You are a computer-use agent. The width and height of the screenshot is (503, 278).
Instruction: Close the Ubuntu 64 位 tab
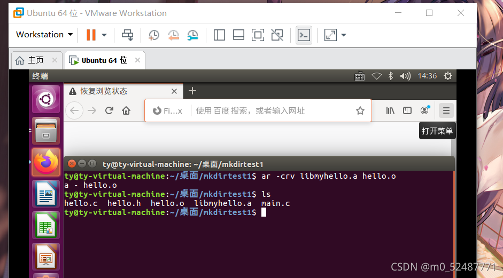pyautogui.click(x=137, y=60)
